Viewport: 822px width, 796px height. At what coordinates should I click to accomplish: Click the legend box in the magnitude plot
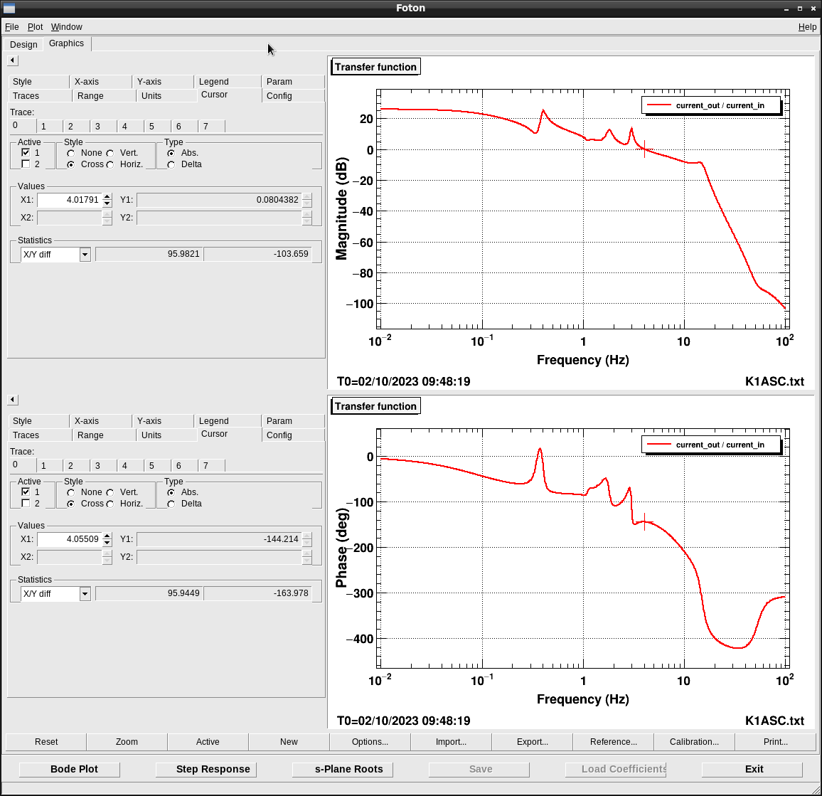coord(711,105)
